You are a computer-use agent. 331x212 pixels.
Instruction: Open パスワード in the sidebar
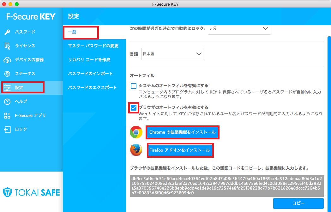pos(32,32)
